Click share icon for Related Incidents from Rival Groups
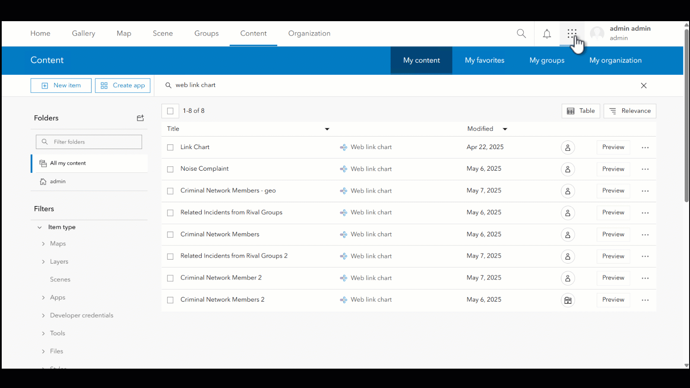 pos(568,213)
